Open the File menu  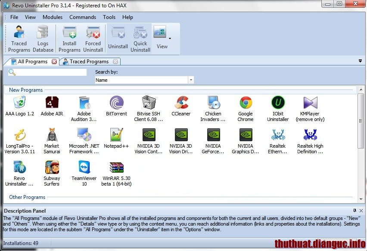14,17
